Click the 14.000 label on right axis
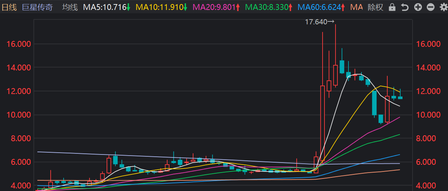 point(428,68)
